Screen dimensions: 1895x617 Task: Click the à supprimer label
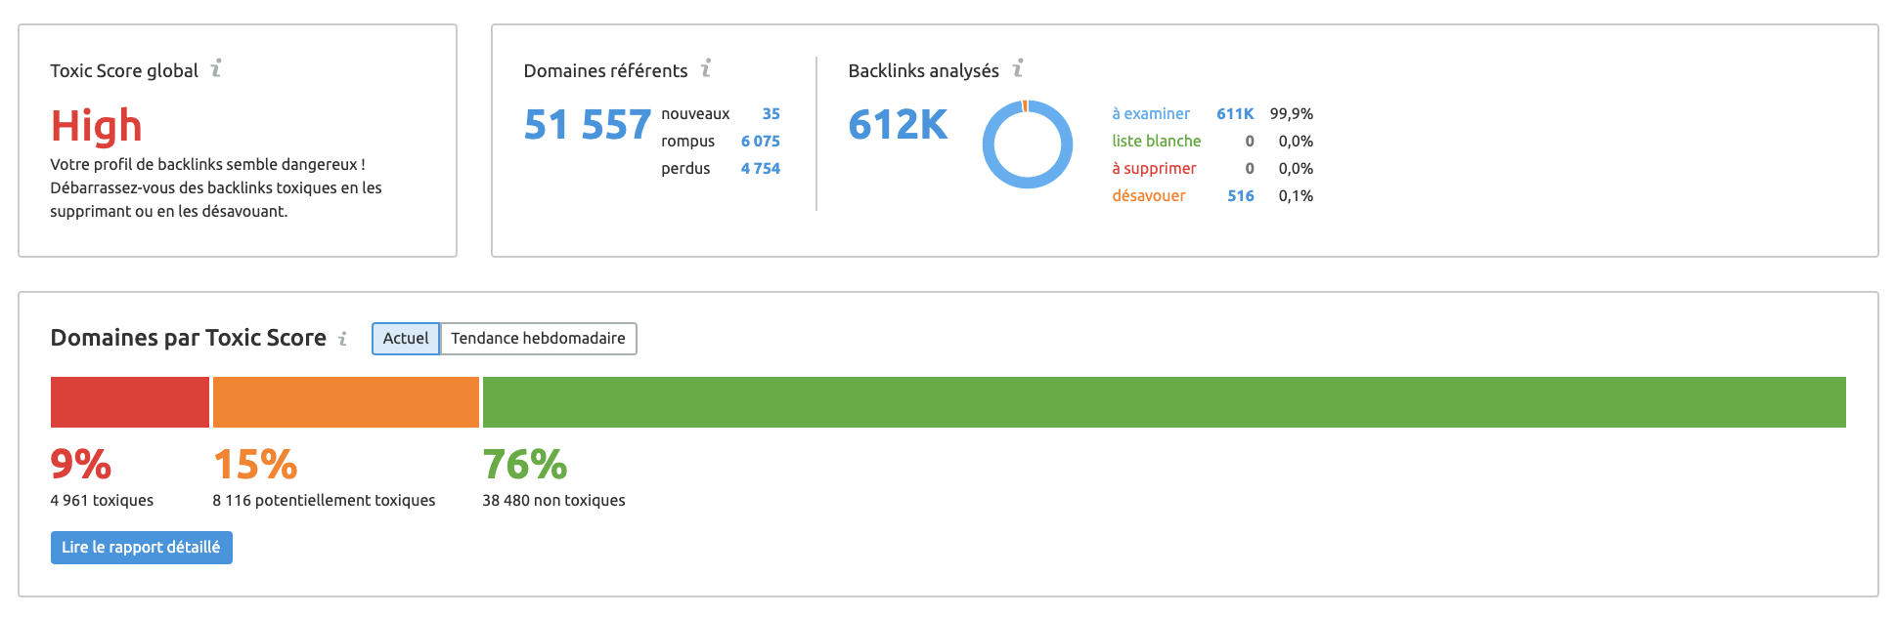1154,169
